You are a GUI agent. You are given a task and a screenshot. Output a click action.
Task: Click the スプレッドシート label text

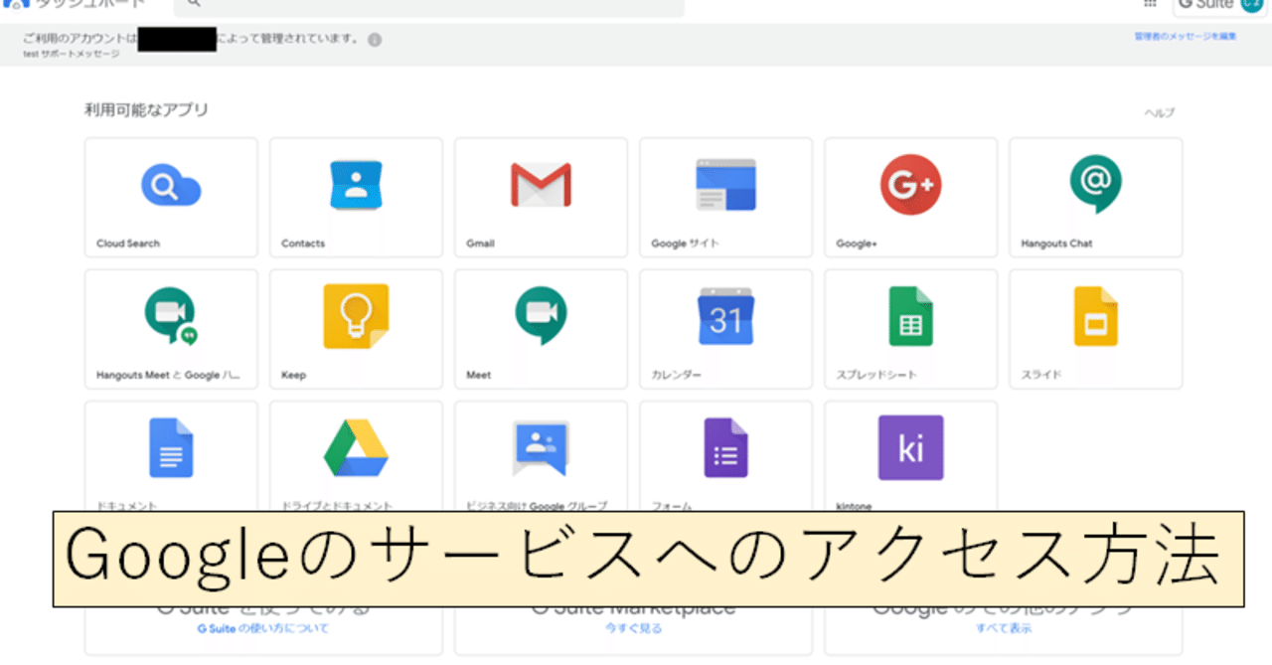tap(876, 376)
